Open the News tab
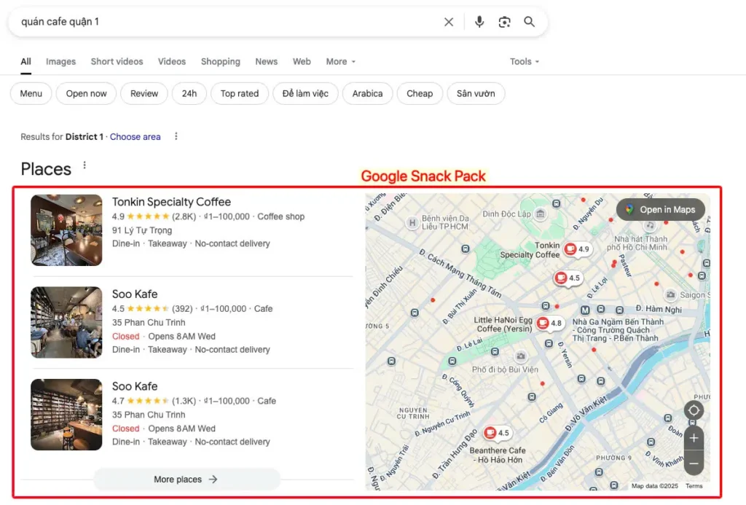The height and width of the screenshot is (505, 746). [267, 61]
